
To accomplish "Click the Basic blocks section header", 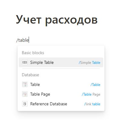I will click(33, 53).
